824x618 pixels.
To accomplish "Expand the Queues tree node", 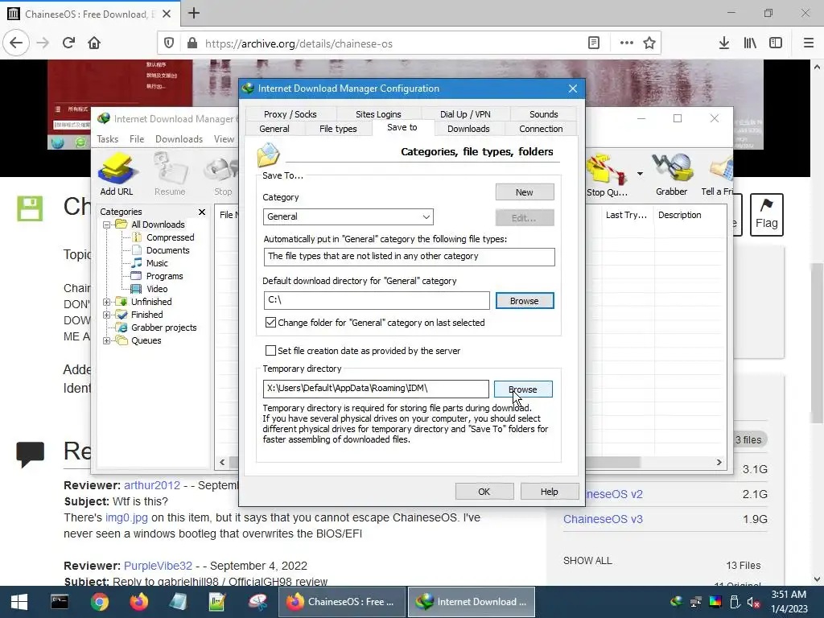I will [x=107, y=340].
